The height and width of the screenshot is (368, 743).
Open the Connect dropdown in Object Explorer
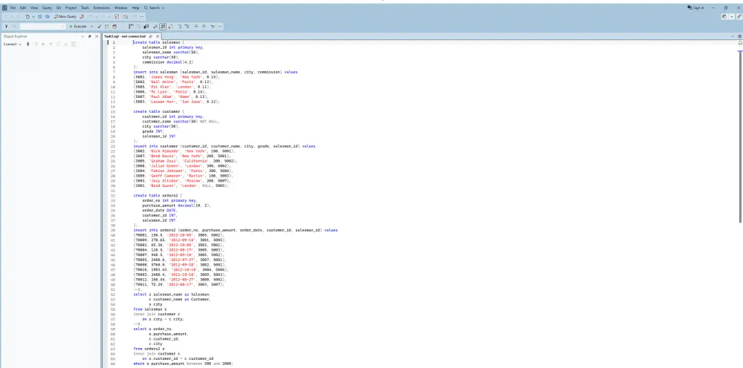click(13, 44)
